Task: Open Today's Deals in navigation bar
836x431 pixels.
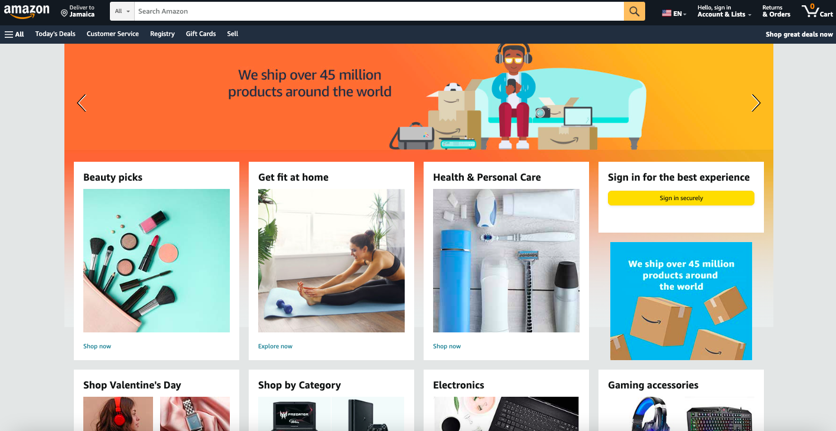Action: point(56,34)
